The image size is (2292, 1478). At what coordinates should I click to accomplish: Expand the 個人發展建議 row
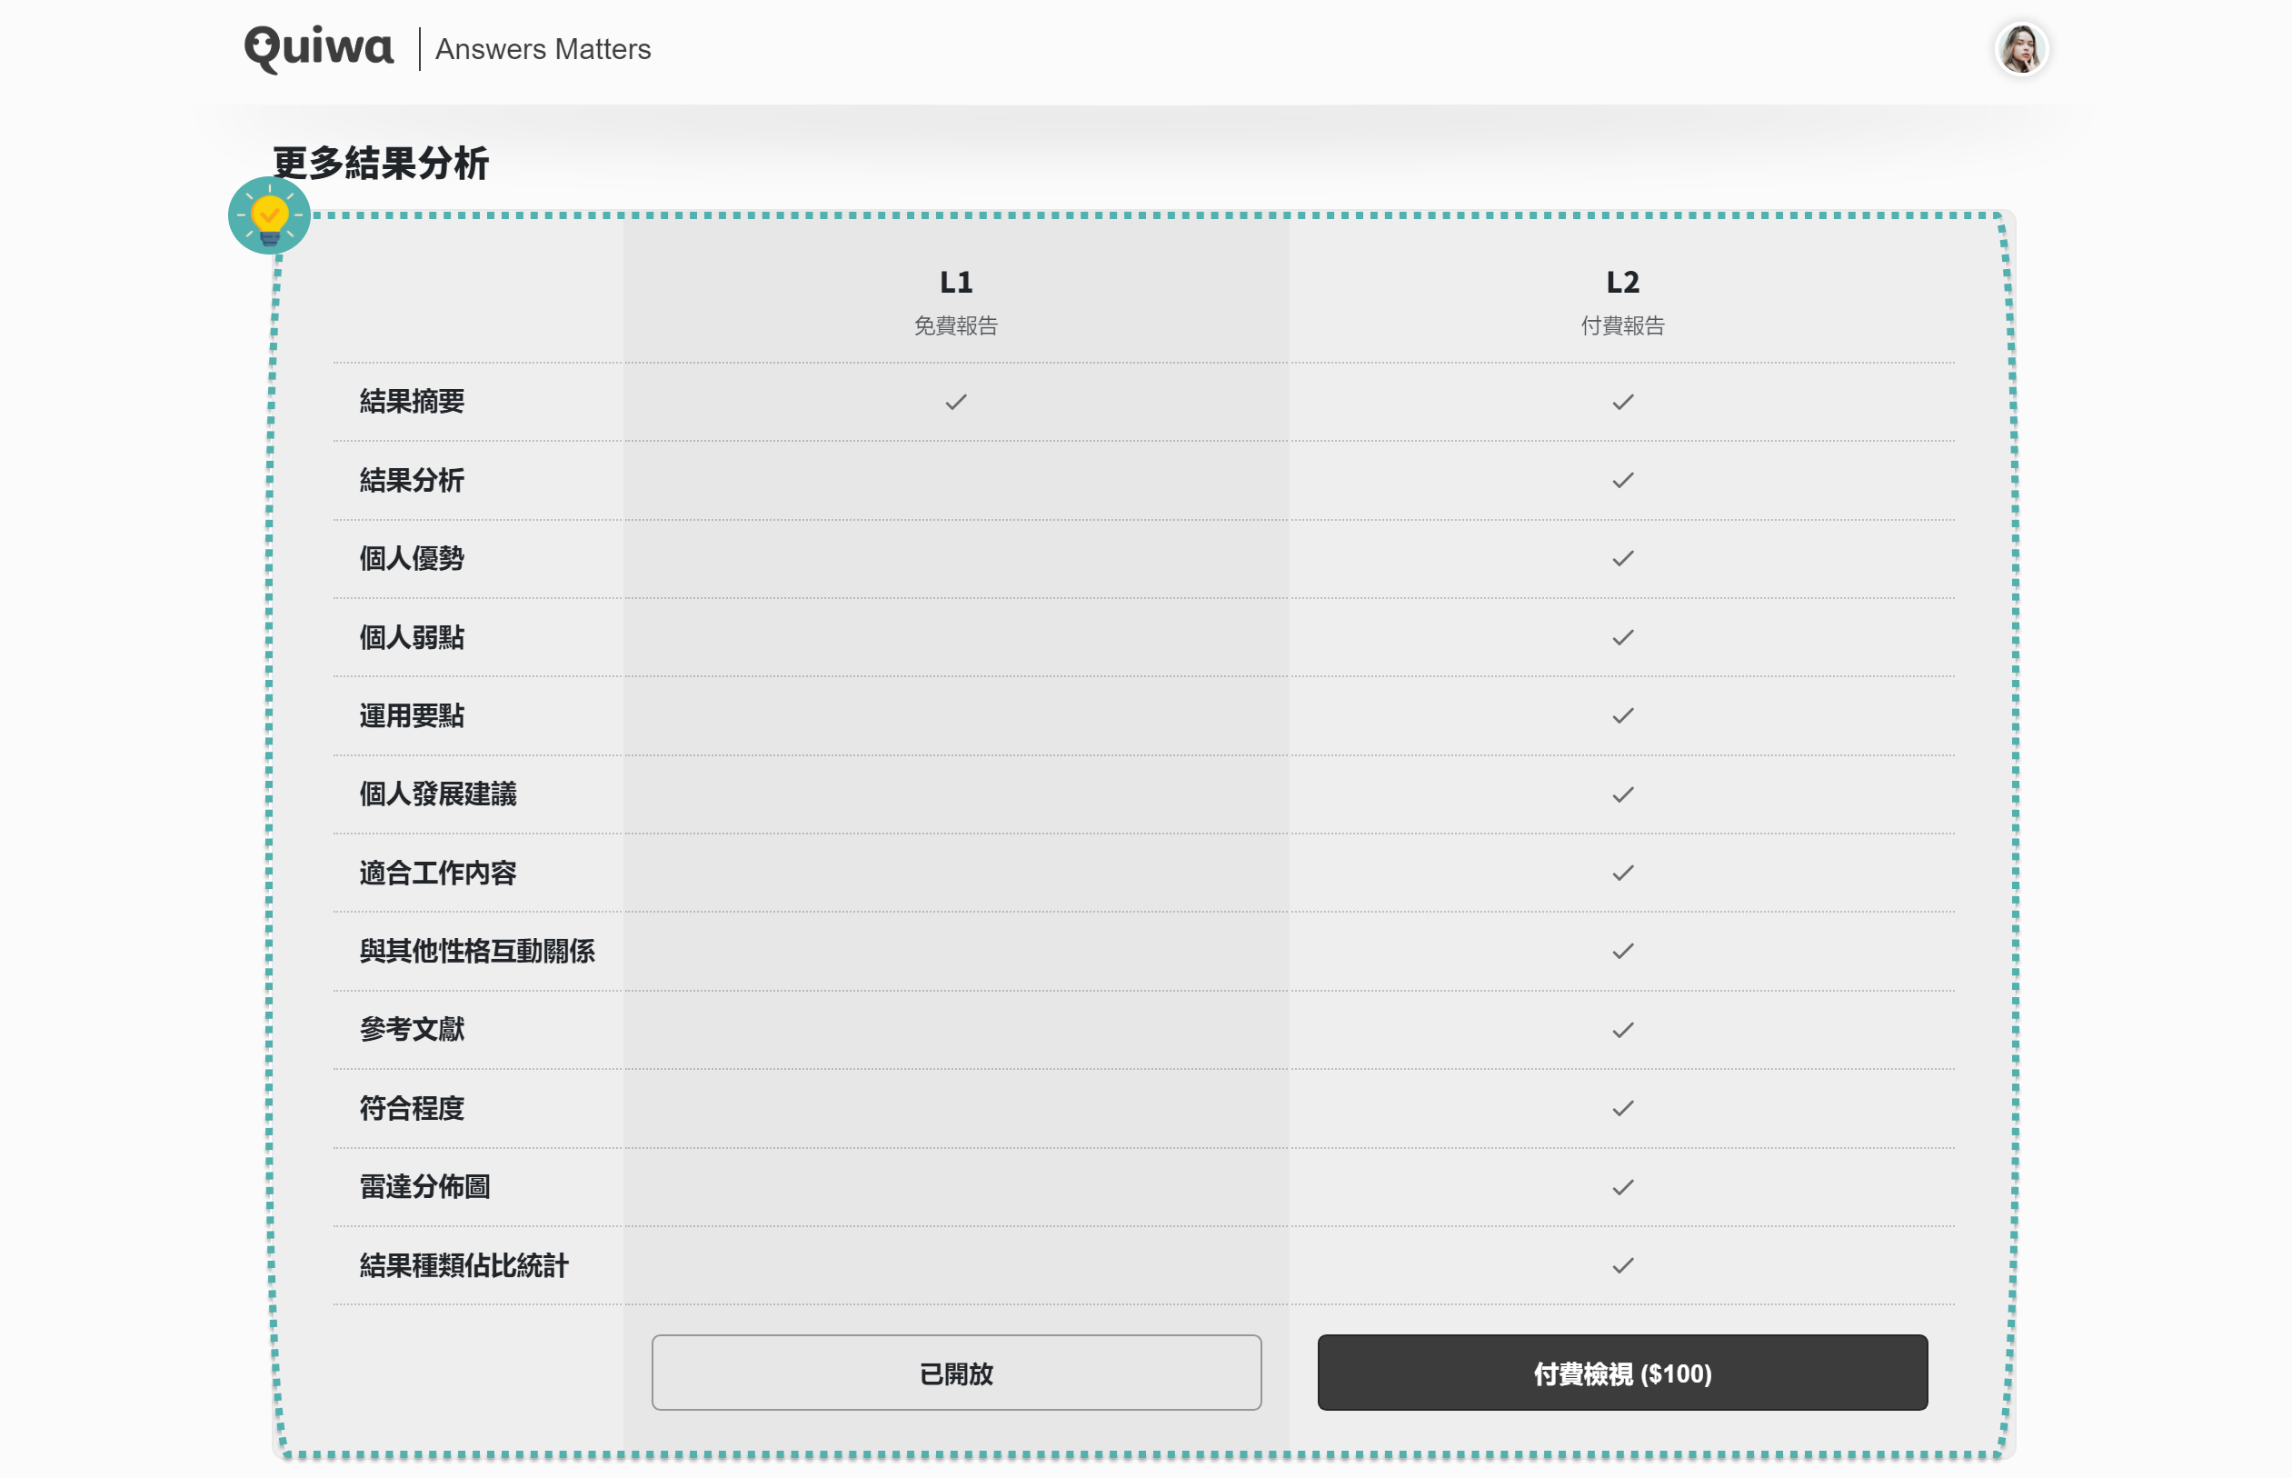[x=439, y=794]
